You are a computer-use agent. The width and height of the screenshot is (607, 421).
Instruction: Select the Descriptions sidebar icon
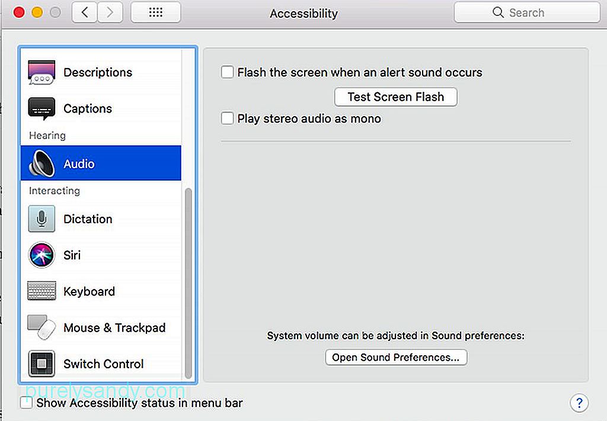(41, 72)
